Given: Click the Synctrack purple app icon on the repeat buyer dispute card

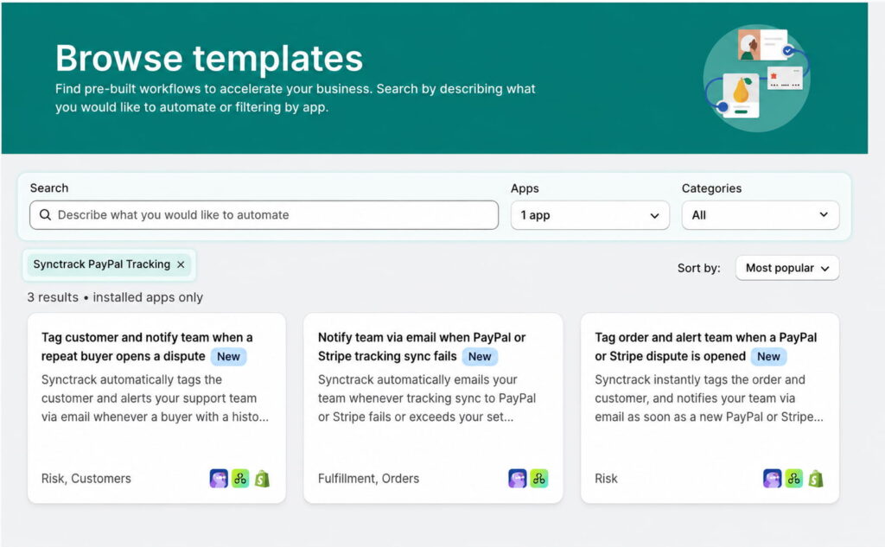Looking at the screenshot, I should point(219,479).
